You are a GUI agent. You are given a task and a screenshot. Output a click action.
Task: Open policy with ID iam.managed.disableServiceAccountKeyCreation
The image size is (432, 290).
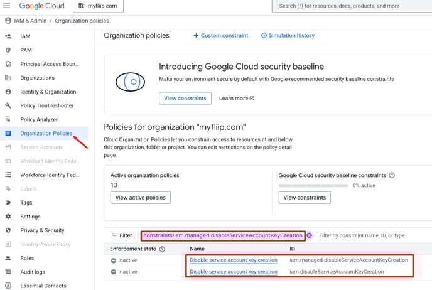(x=234, y=260)
